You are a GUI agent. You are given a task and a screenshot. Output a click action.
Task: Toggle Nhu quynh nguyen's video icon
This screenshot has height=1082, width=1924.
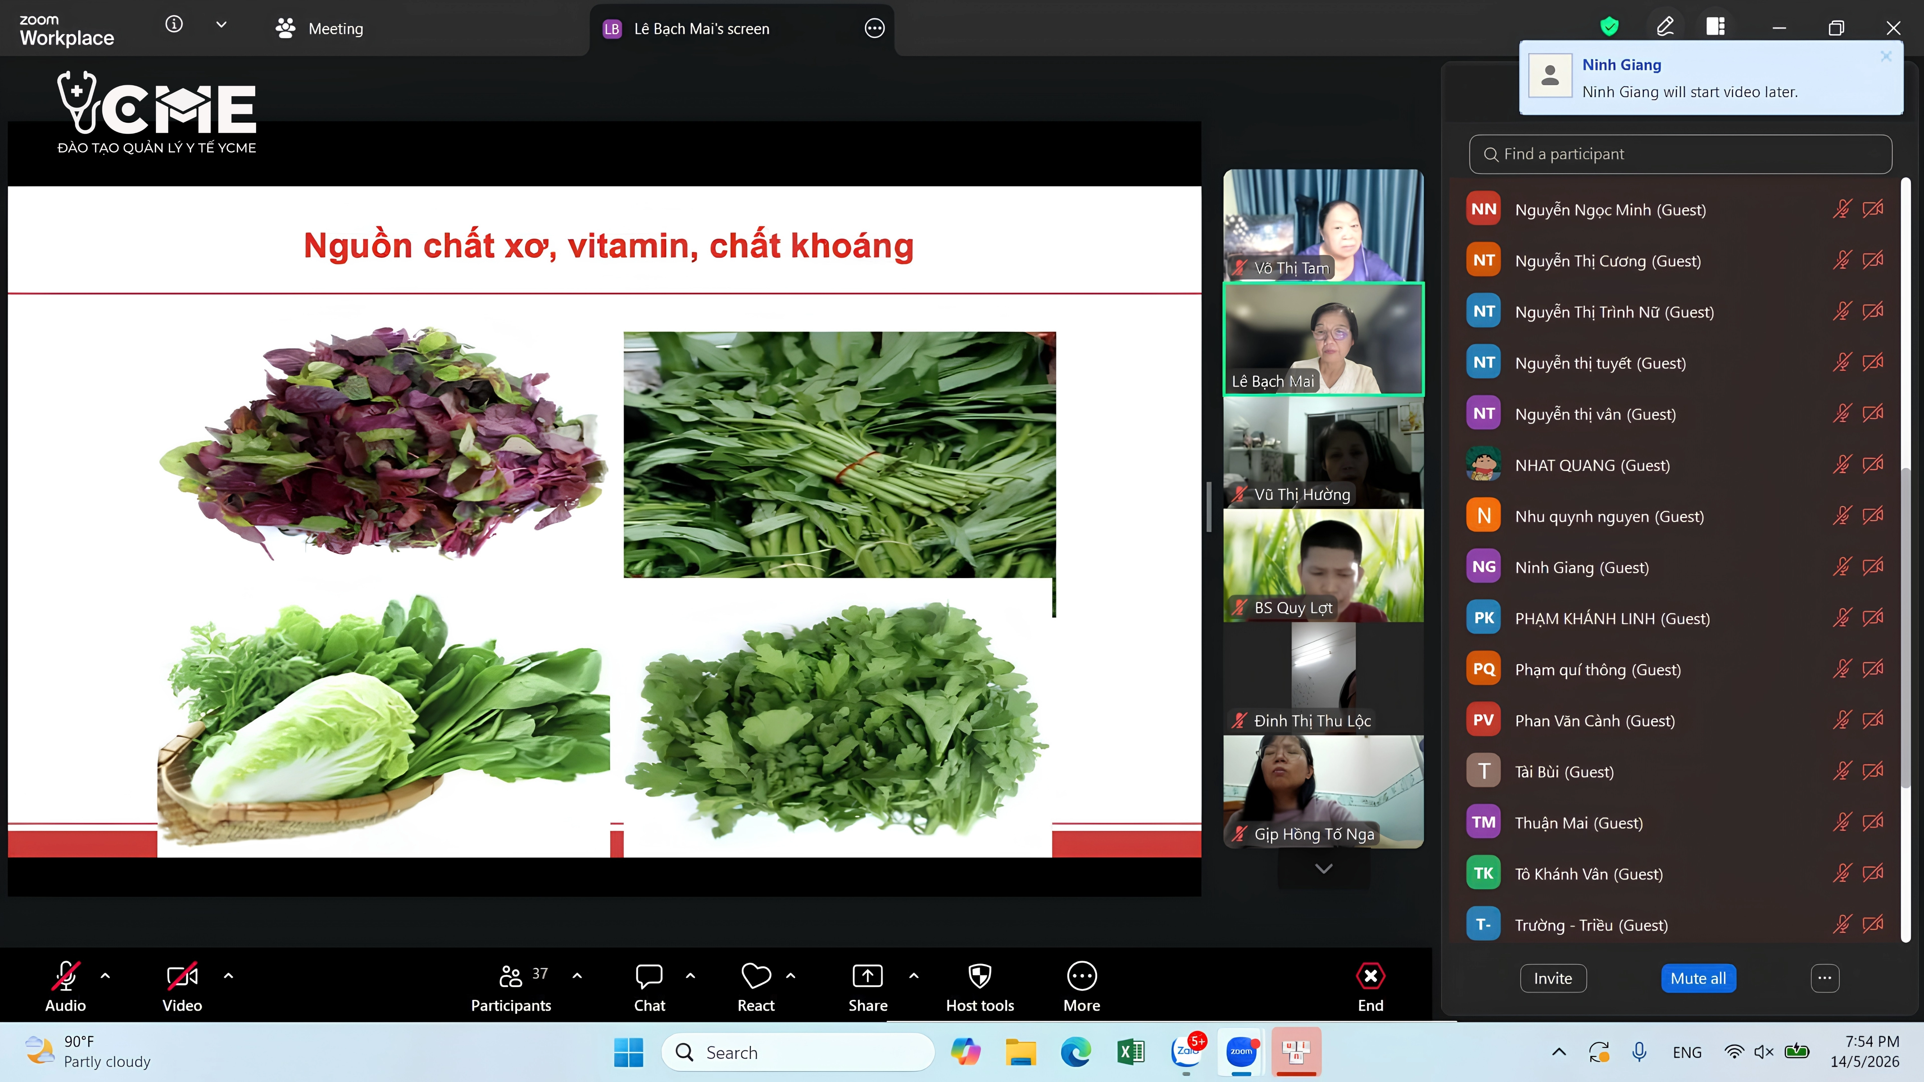pyautogui.click(x=1872, y=516)
